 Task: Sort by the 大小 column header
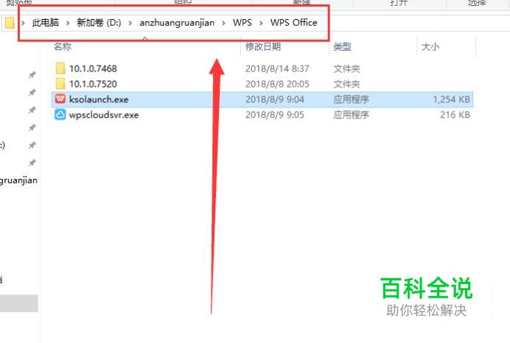pos(430,47)
